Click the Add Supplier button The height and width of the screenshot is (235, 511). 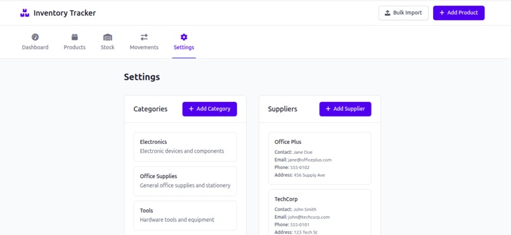[345, 109]
